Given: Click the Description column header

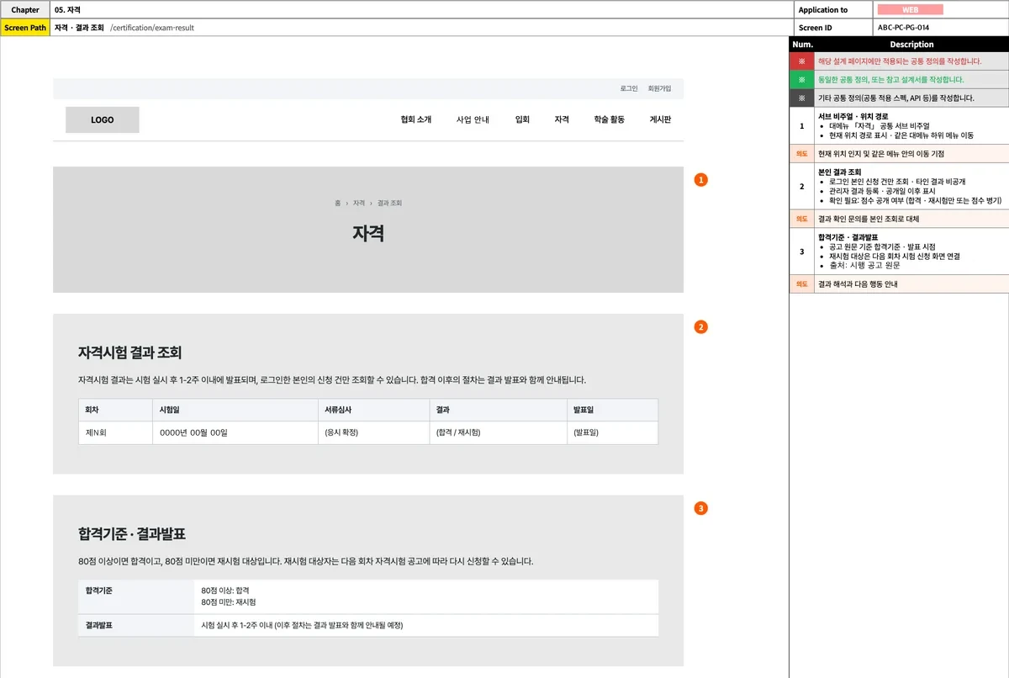Looking at the screenshot, I should click(911, 45).
